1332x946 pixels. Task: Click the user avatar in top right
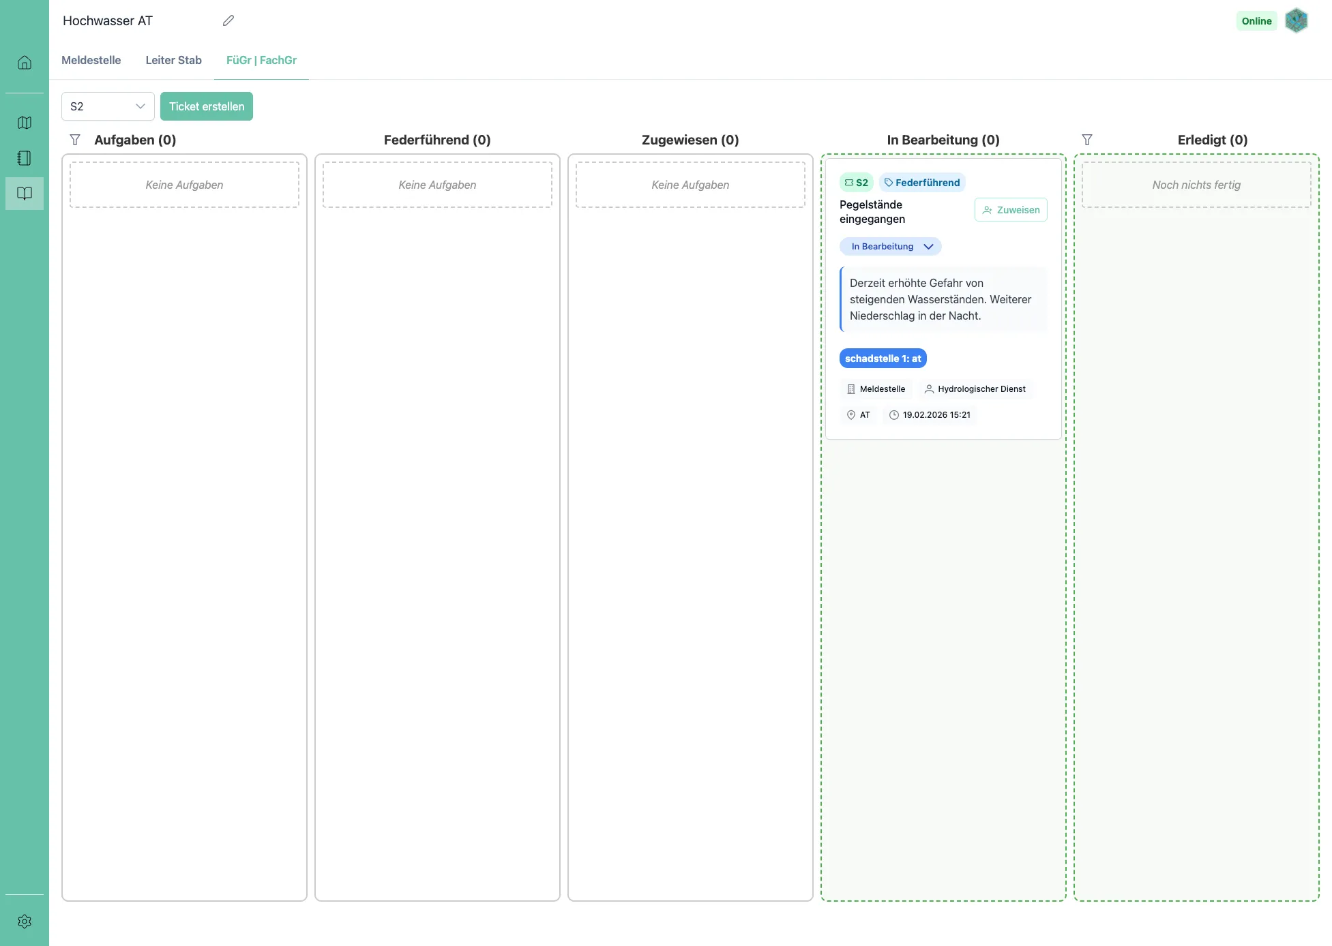pyautogui.click(x=1296, y=21)
